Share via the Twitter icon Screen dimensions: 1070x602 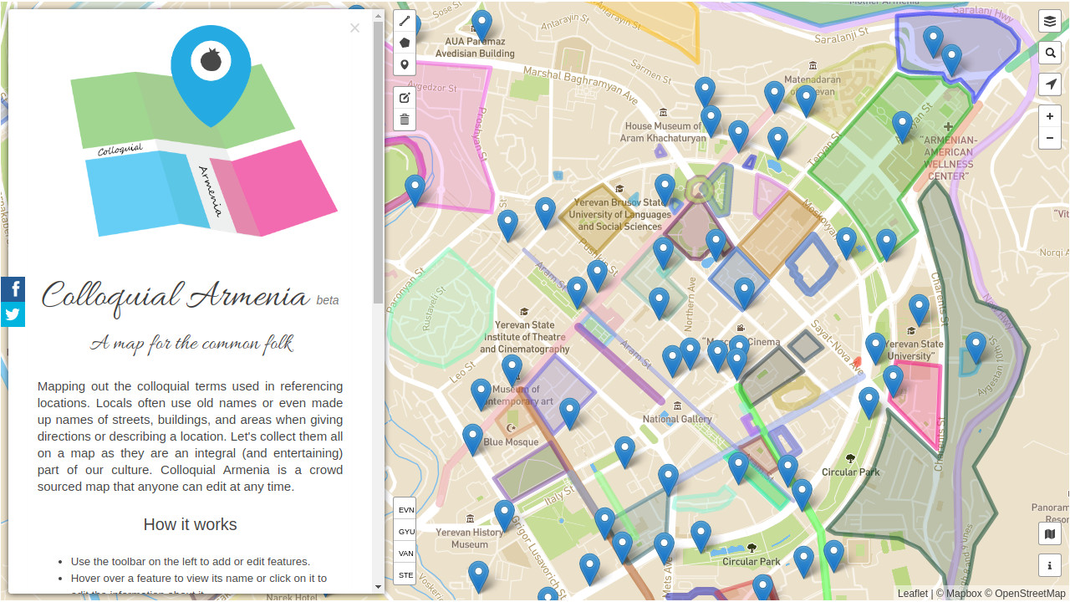click(x=13, y=314)
